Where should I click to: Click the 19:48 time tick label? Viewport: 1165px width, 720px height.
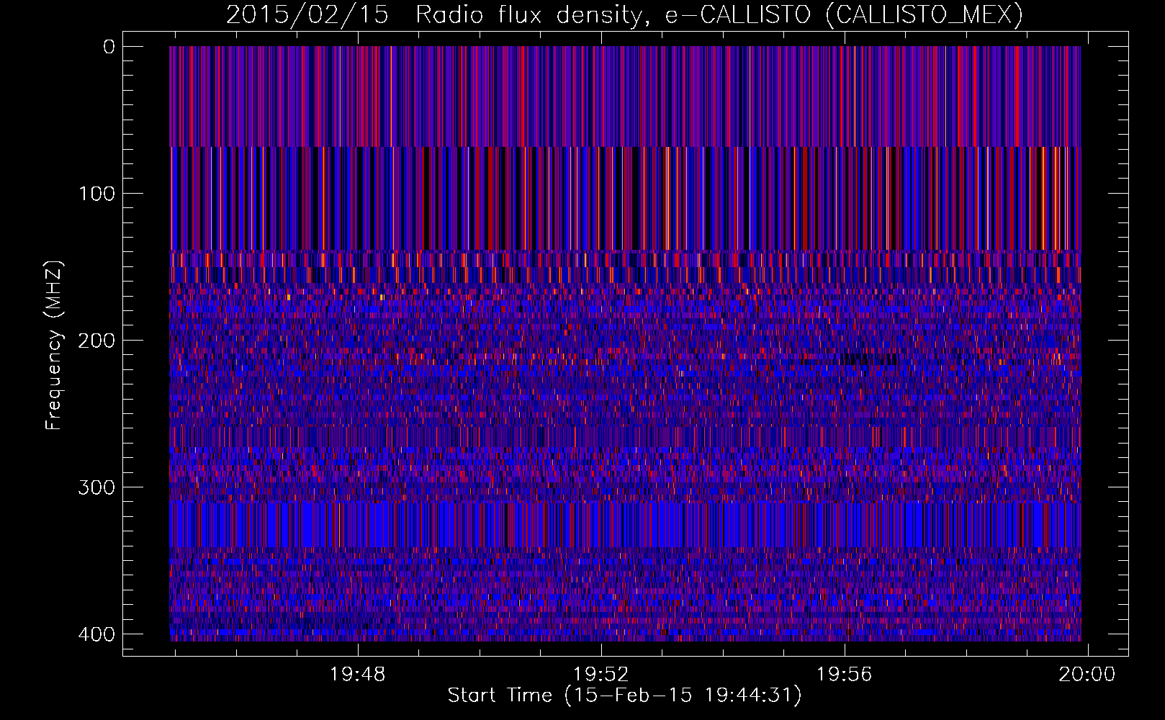[x=358, y=674]
